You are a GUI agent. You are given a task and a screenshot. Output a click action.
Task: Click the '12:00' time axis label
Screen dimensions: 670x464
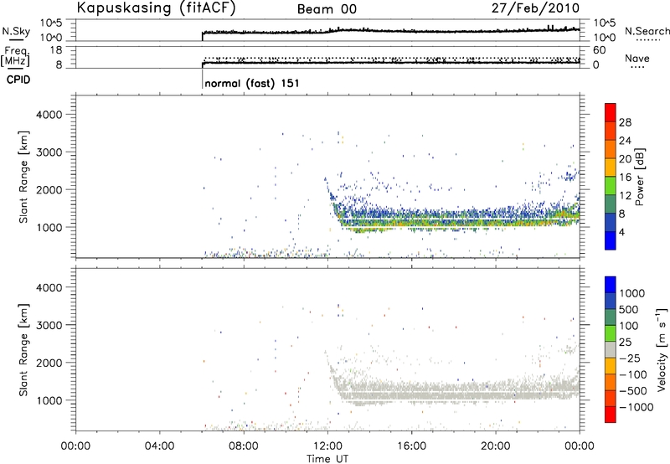[x=327, y=446]
